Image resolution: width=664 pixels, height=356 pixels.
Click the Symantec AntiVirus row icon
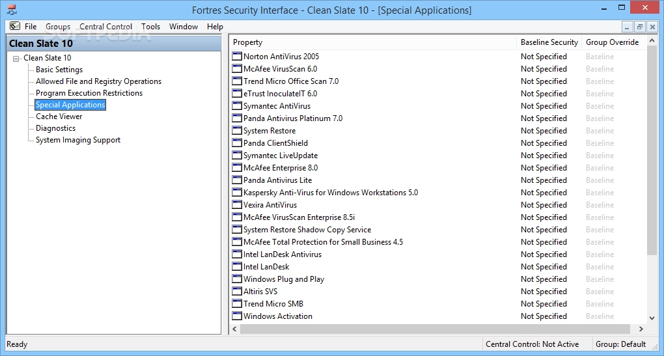[x=237, y=106]
